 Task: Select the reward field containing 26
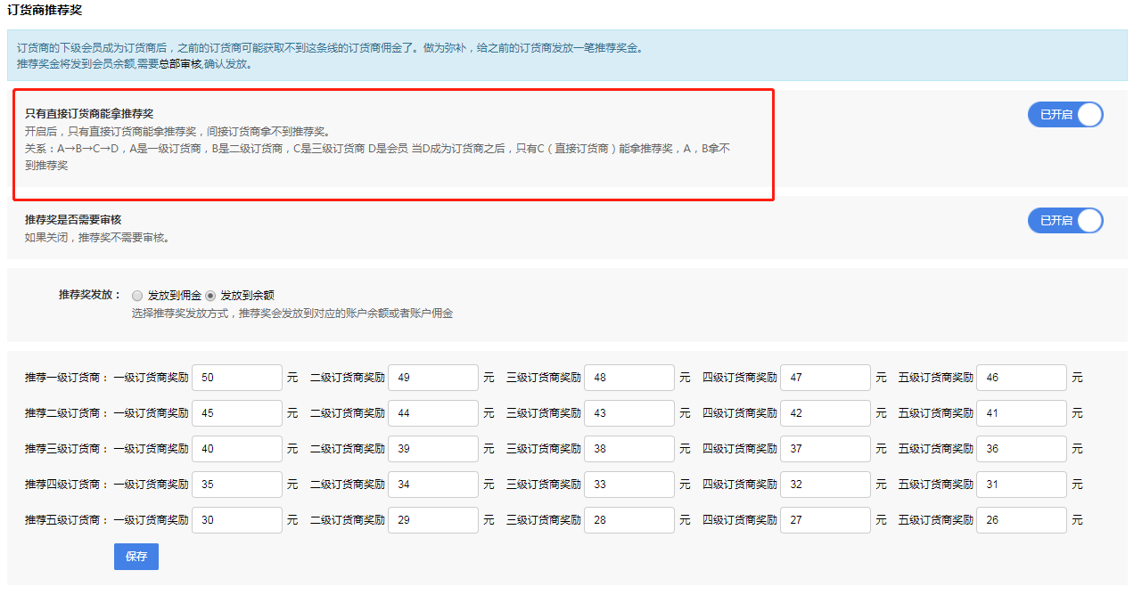(x=1022, y=520)
